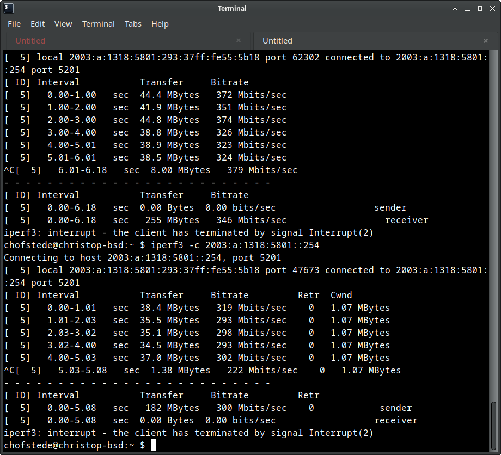Screen dimensions: 501x455
Task: Open the File menu
Action: click(x=14, y=24)
